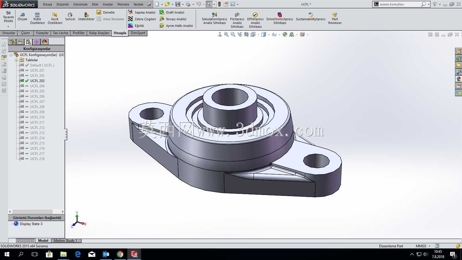Open Display Style dropdown in view toolbar
This screenshot has width=462, height=260.
click(x=269, y=35)
